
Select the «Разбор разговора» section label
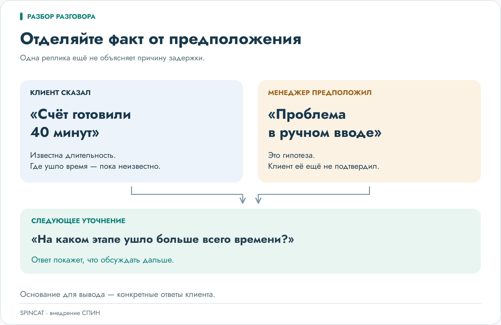coord(61,17)
